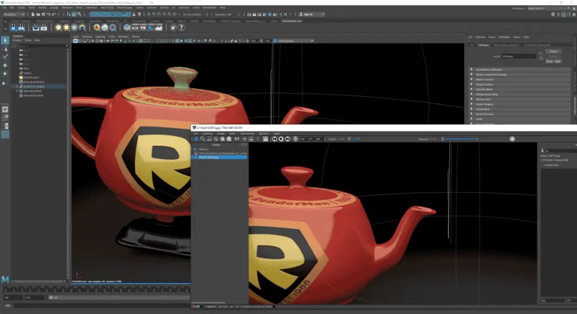577x314 pixels.
Task: Open the Create menu in Maya menu bar
Action: point(21,7)
